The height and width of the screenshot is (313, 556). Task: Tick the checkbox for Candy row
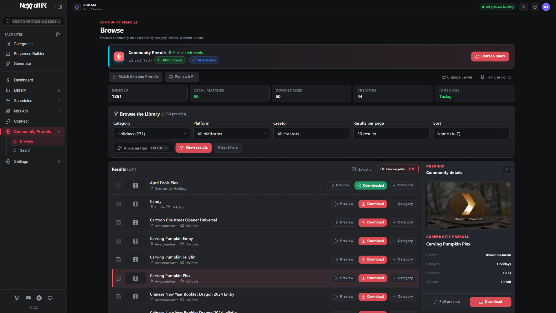(118, 204)
